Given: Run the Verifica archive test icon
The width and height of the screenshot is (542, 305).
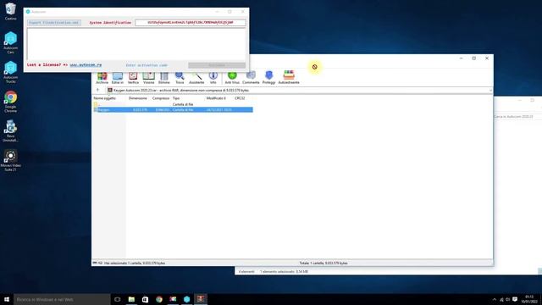Looking at the screenshot, I should click(133, 78).
